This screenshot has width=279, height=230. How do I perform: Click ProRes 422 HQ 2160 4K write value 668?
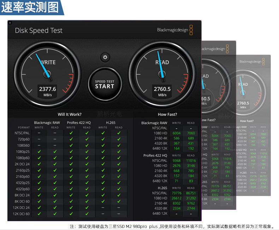[x=177, y=171]
